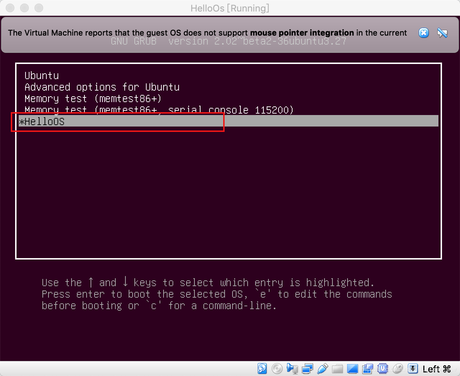Select the Ubuntu boot entry
460x376 pixels.
coord(228,75)
